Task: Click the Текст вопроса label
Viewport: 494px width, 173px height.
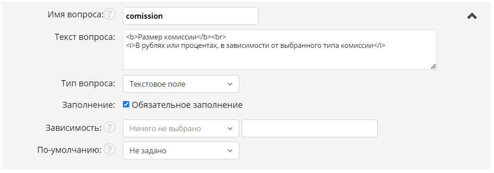Action: coord(85,37)
